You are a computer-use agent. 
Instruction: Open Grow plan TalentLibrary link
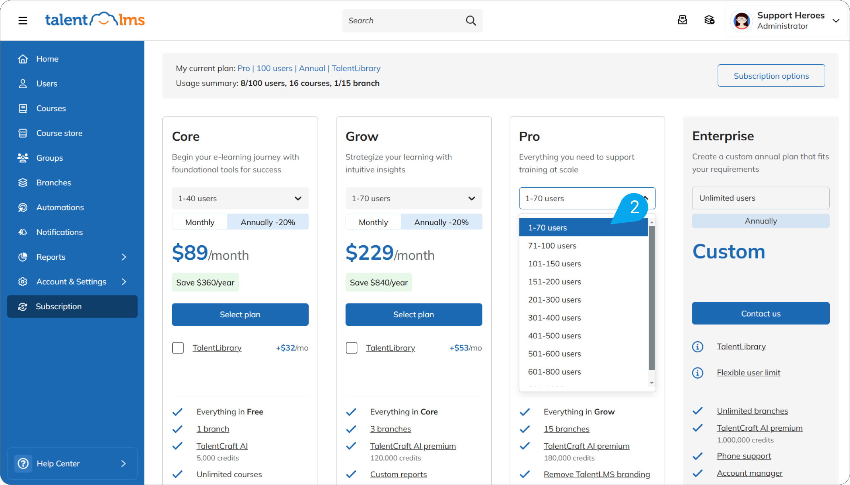391,348
